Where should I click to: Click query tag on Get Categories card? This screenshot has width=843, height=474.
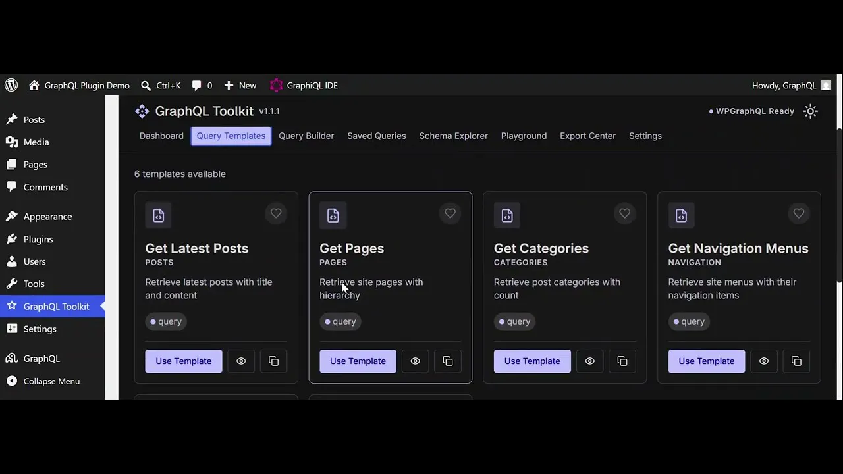[x=516, y=321]
